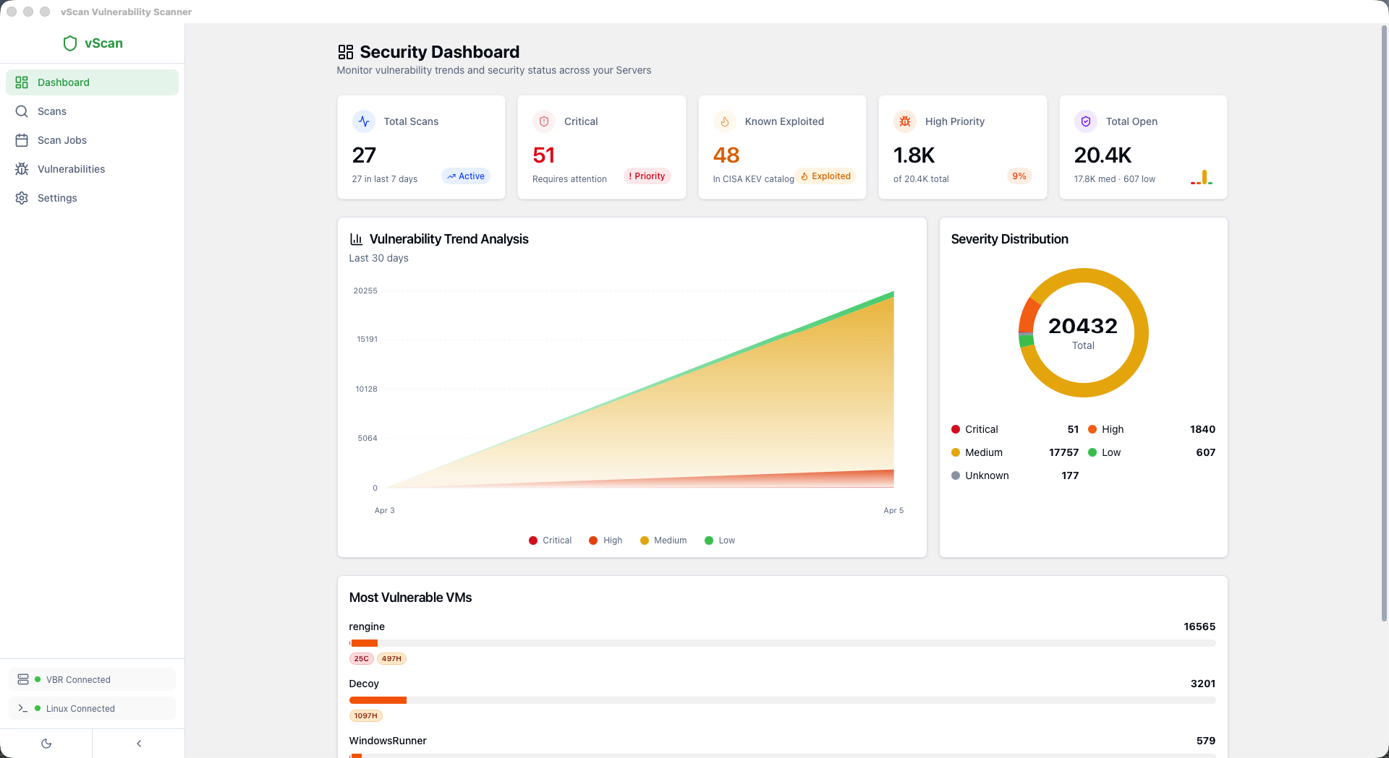Click the Low 607 entry in Severity Distribution
The image size is (1389, 758).
point(1152,452)
